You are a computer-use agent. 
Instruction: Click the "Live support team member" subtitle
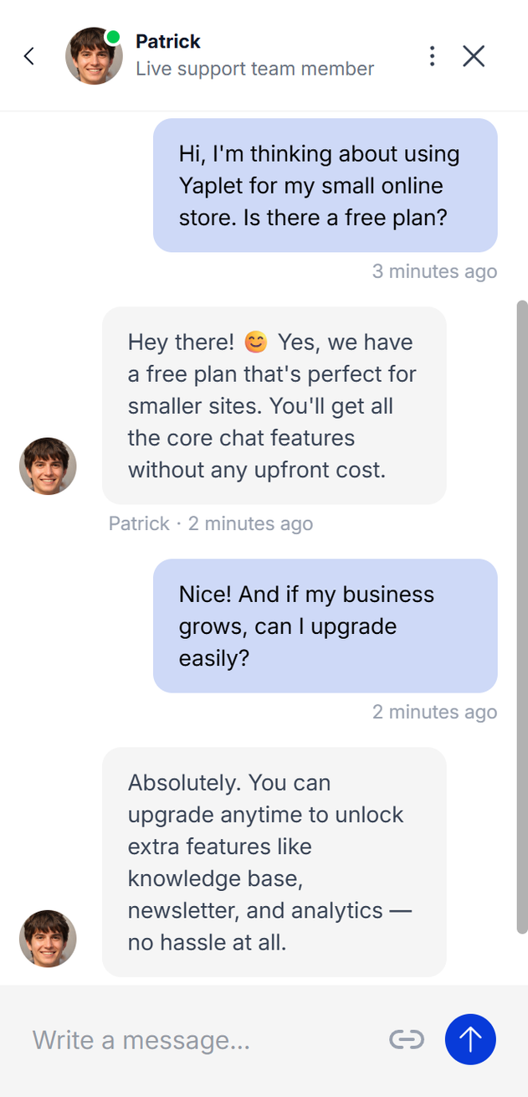point(254,69)
